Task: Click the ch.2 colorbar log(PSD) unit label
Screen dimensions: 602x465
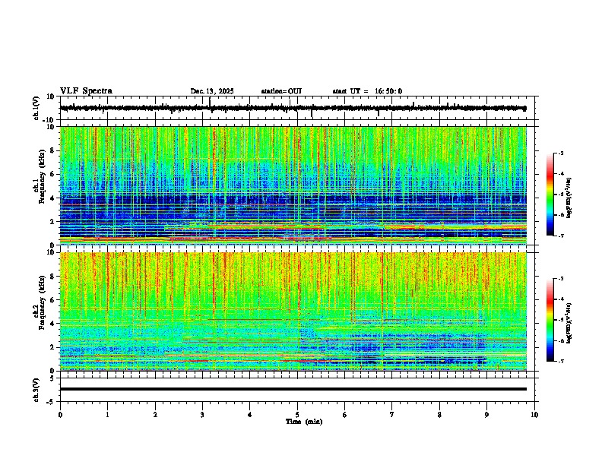Action: pos(569,323)
